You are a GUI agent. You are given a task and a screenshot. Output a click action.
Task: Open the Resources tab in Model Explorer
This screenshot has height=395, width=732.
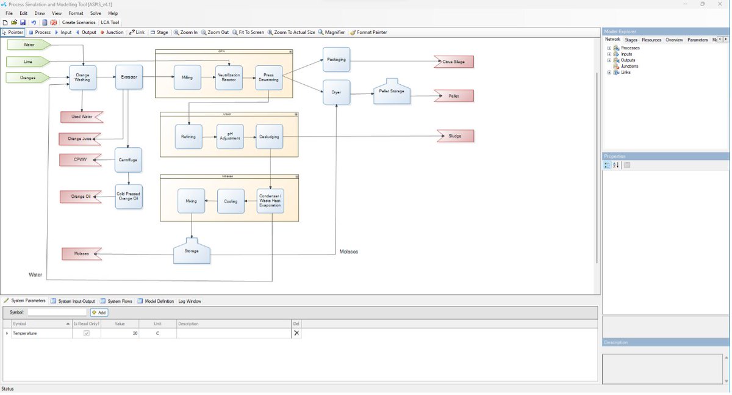tap(651, 40)
